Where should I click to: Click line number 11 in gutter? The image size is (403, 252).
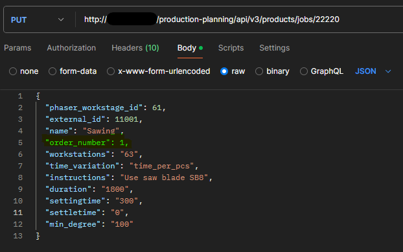pos(17,212)
